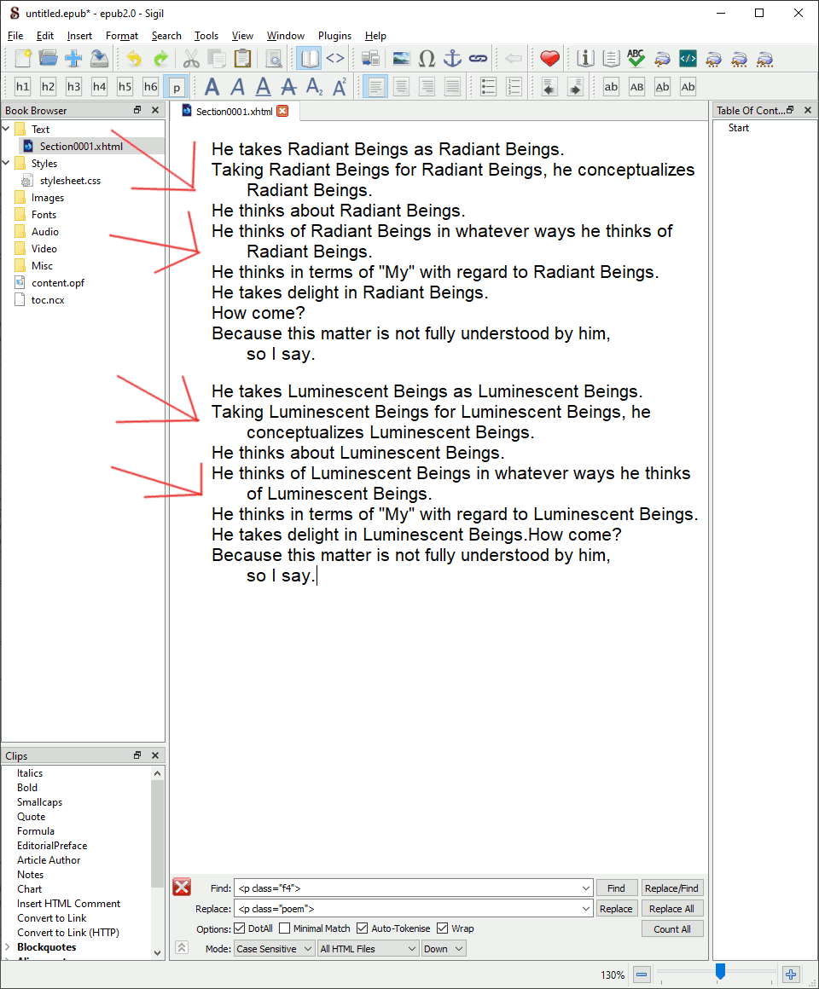
Task: Open the File menu
Action: pyautogui.click(x=15, y=36)
